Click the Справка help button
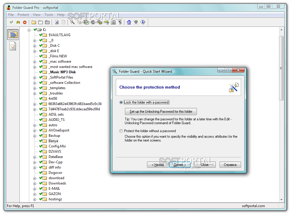The height and width of the screenshot is (213, 290). (x=230, y=165)
